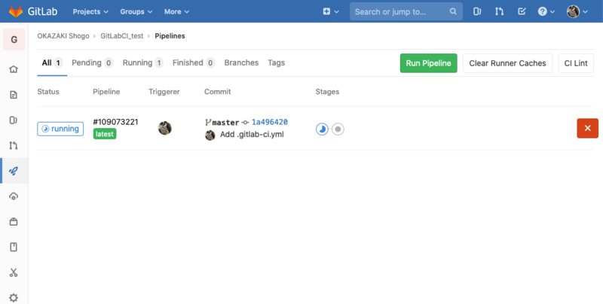Viewport: 603px width, 304px height.
Task: Open Wiki icon in sidebar
Action: tap(14, 247)
